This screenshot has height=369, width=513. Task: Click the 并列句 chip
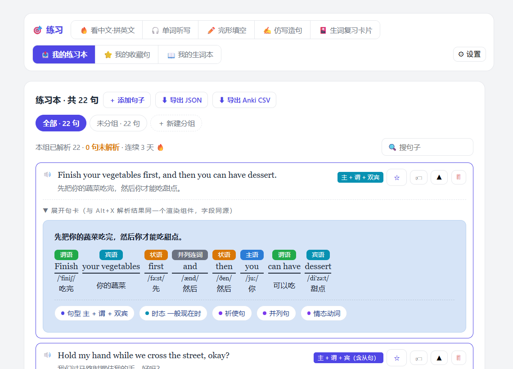coord(276,313)
